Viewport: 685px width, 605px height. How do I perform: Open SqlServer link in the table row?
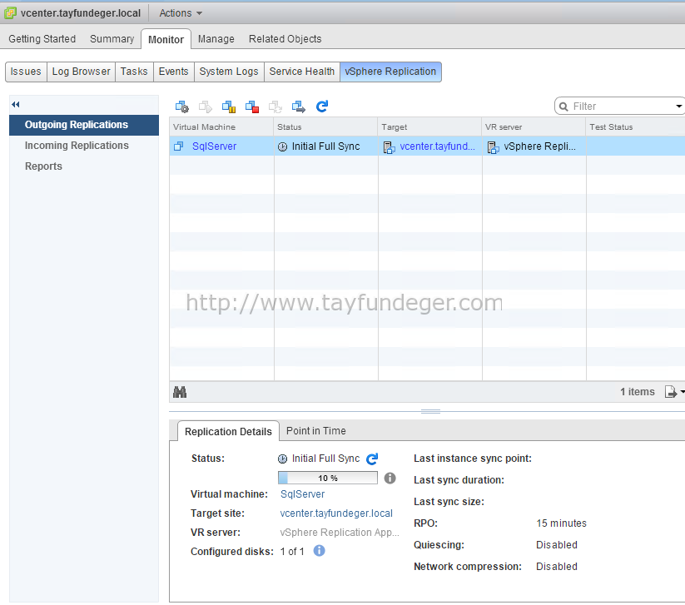[214, 146]
